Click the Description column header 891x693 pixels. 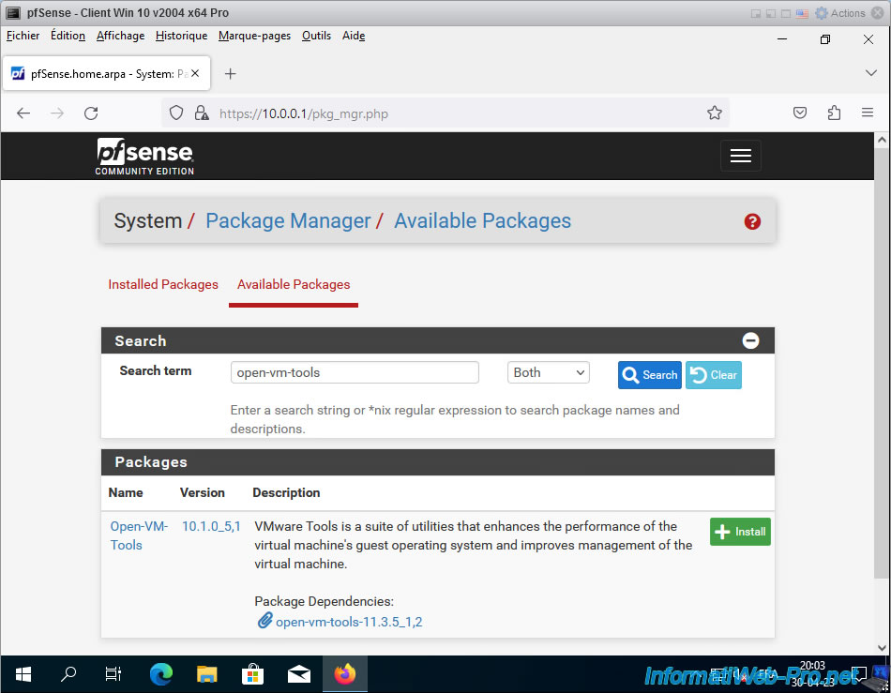tap(286, 492)
